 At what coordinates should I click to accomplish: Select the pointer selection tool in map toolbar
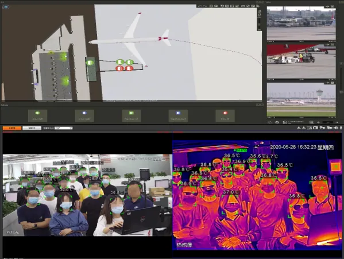pos(222,6)
